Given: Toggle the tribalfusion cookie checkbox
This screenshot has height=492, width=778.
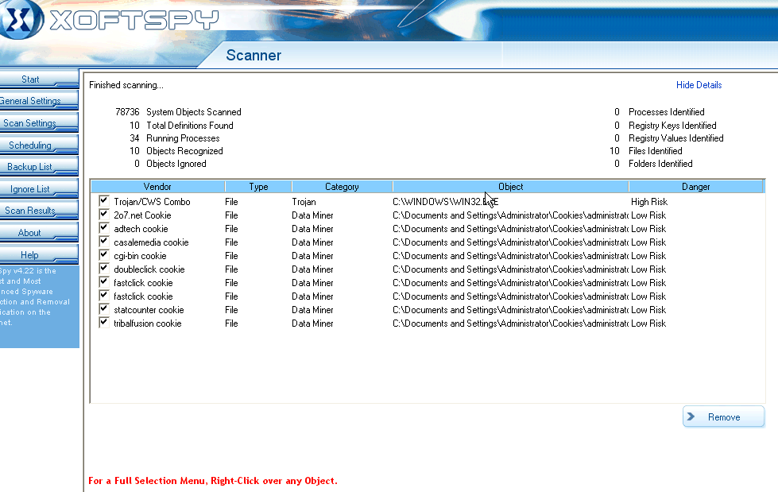Looking at the screenshot, I should (x=103, y=322).
